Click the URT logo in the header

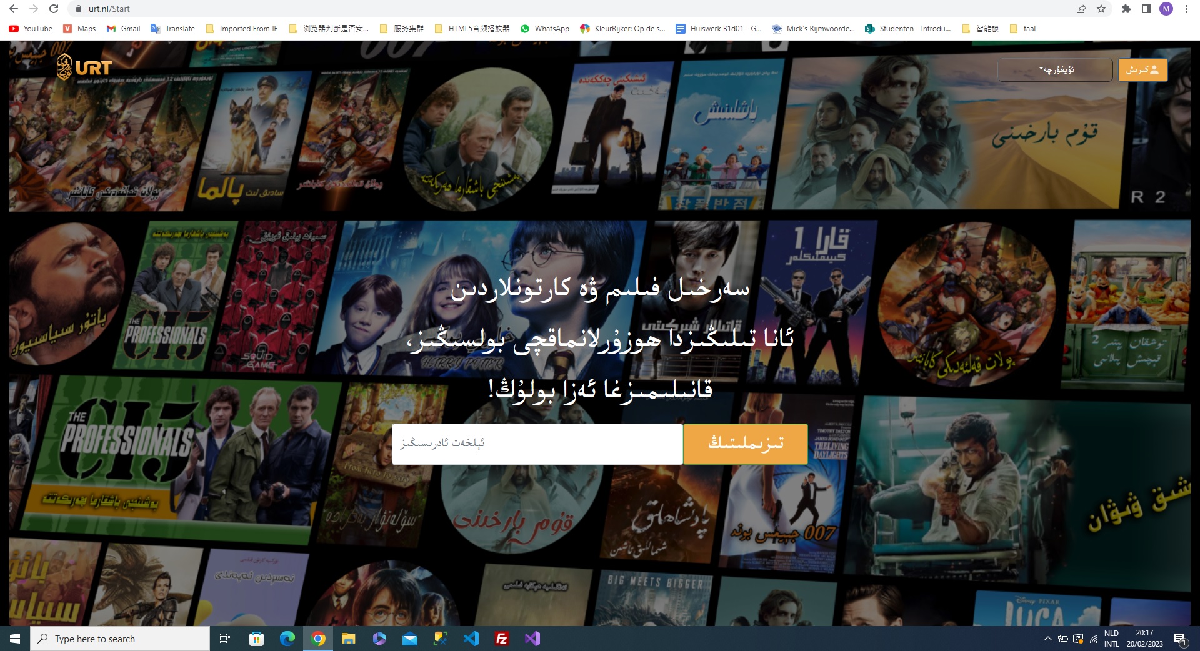(x=84, y=67)
